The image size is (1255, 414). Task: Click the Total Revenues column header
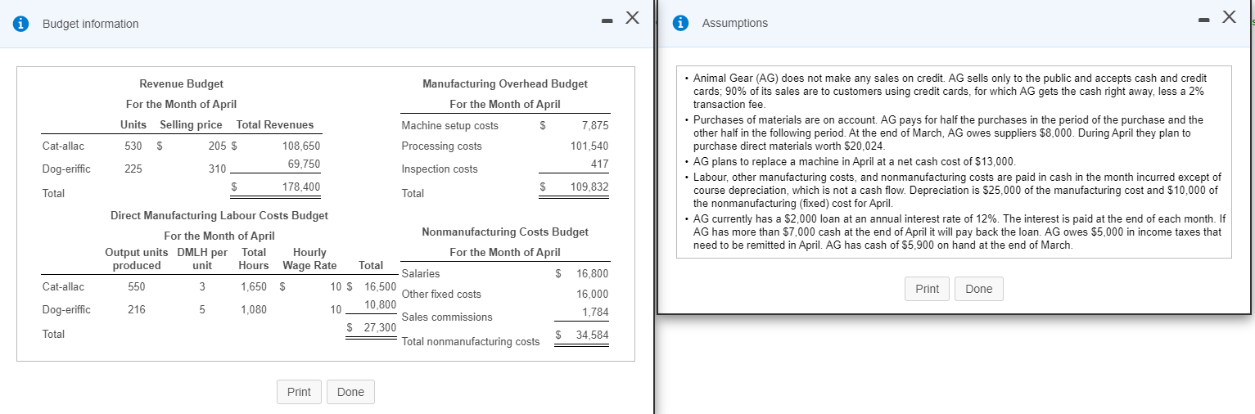(275, 124)
